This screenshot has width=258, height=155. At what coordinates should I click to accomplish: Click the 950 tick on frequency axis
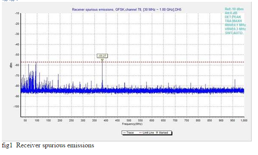pos(232,120)
